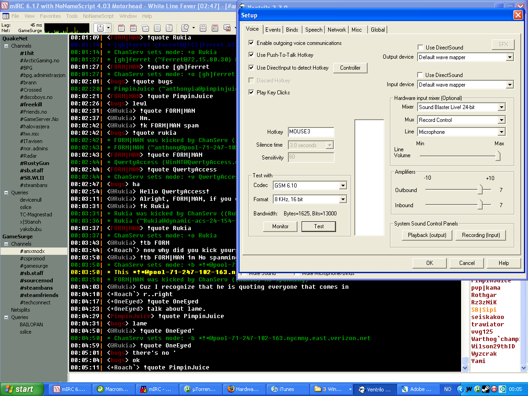
Task: Click the clipboard list icon in mIRC toolbar
Action: [169, 28]
